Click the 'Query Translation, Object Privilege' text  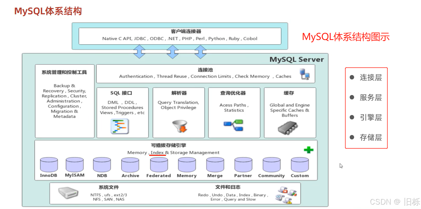pyautogui.click(x=178, y=105)
